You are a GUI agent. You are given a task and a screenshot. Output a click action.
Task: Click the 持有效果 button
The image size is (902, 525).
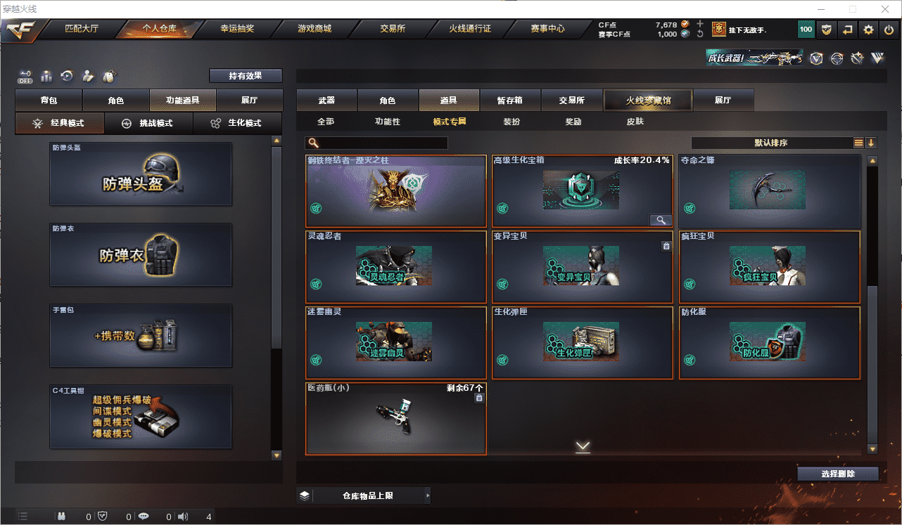pyautogui.click(x=246, y=75)
